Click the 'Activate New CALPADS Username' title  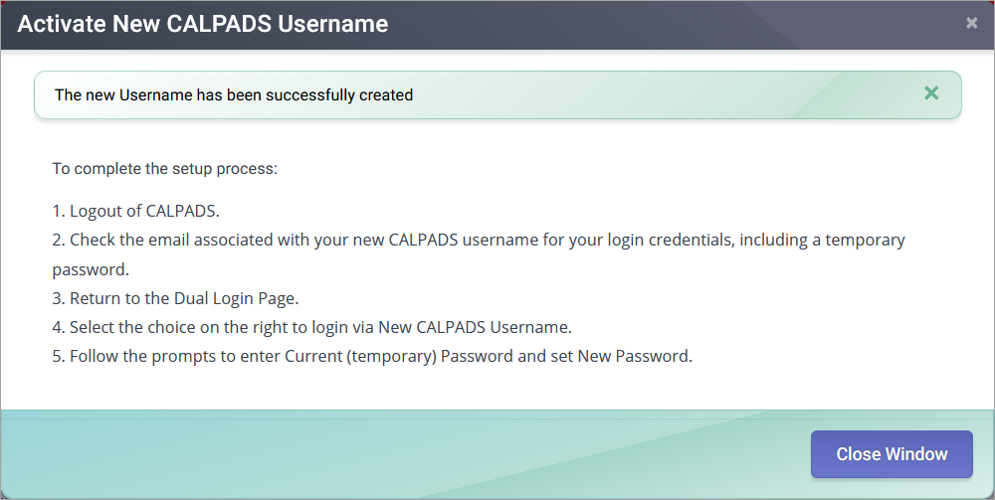click(202, 24)
